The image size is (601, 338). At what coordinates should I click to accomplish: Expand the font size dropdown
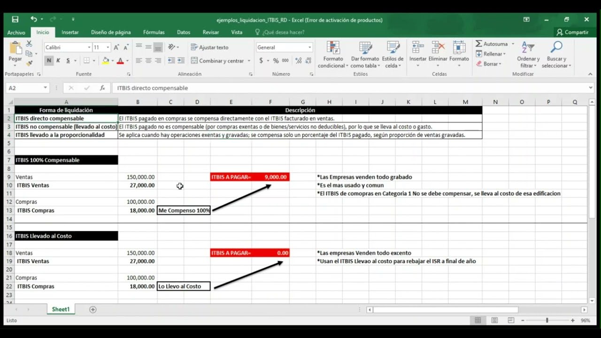tap(108, 47)
